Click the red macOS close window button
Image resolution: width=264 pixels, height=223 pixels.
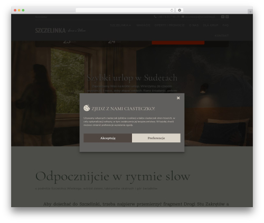(x=15, y=10)
